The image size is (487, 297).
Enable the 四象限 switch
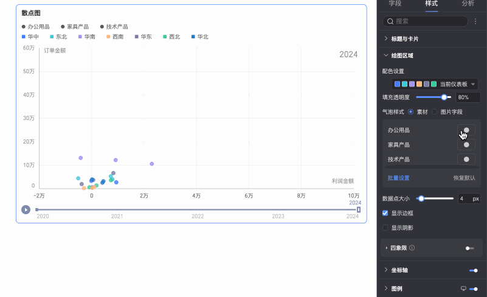point(469,248)
